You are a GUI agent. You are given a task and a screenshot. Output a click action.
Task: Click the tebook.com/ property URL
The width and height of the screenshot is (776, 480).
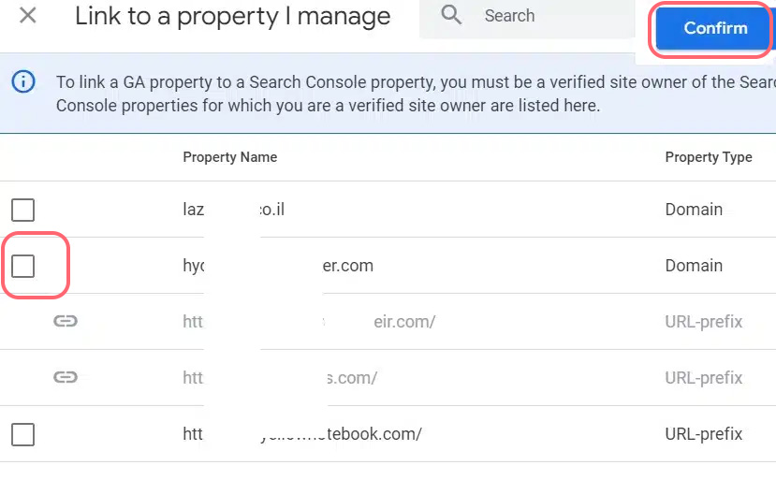point(302,434)
